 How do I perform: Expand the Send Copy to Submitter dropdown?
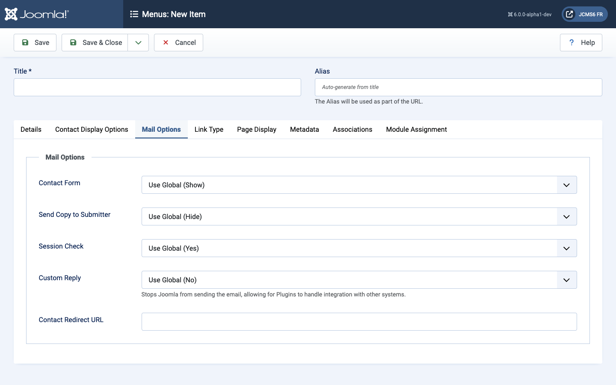tap(359, 216)
